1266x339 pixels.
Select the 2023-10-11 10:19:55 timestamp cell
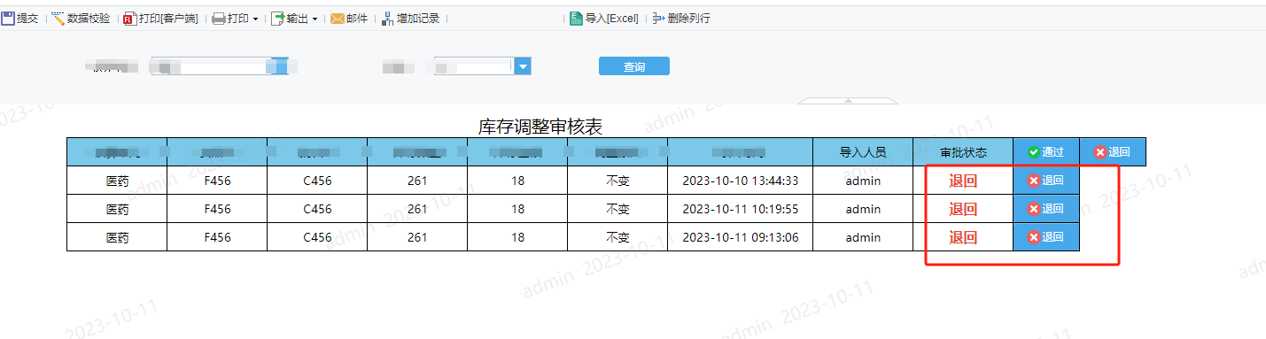[x=741, y=209]
